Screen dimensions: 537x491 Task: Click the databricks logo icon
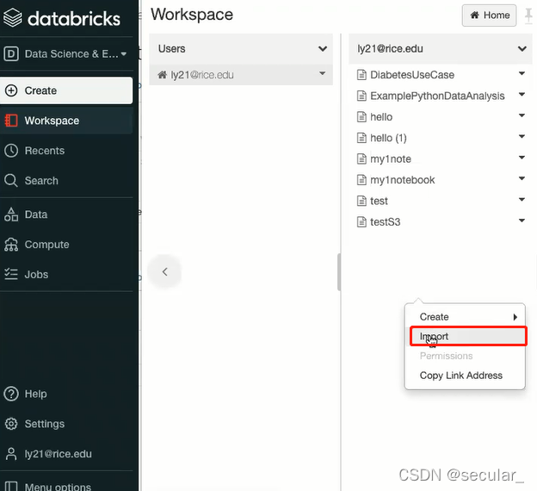[x=13, y=18]
